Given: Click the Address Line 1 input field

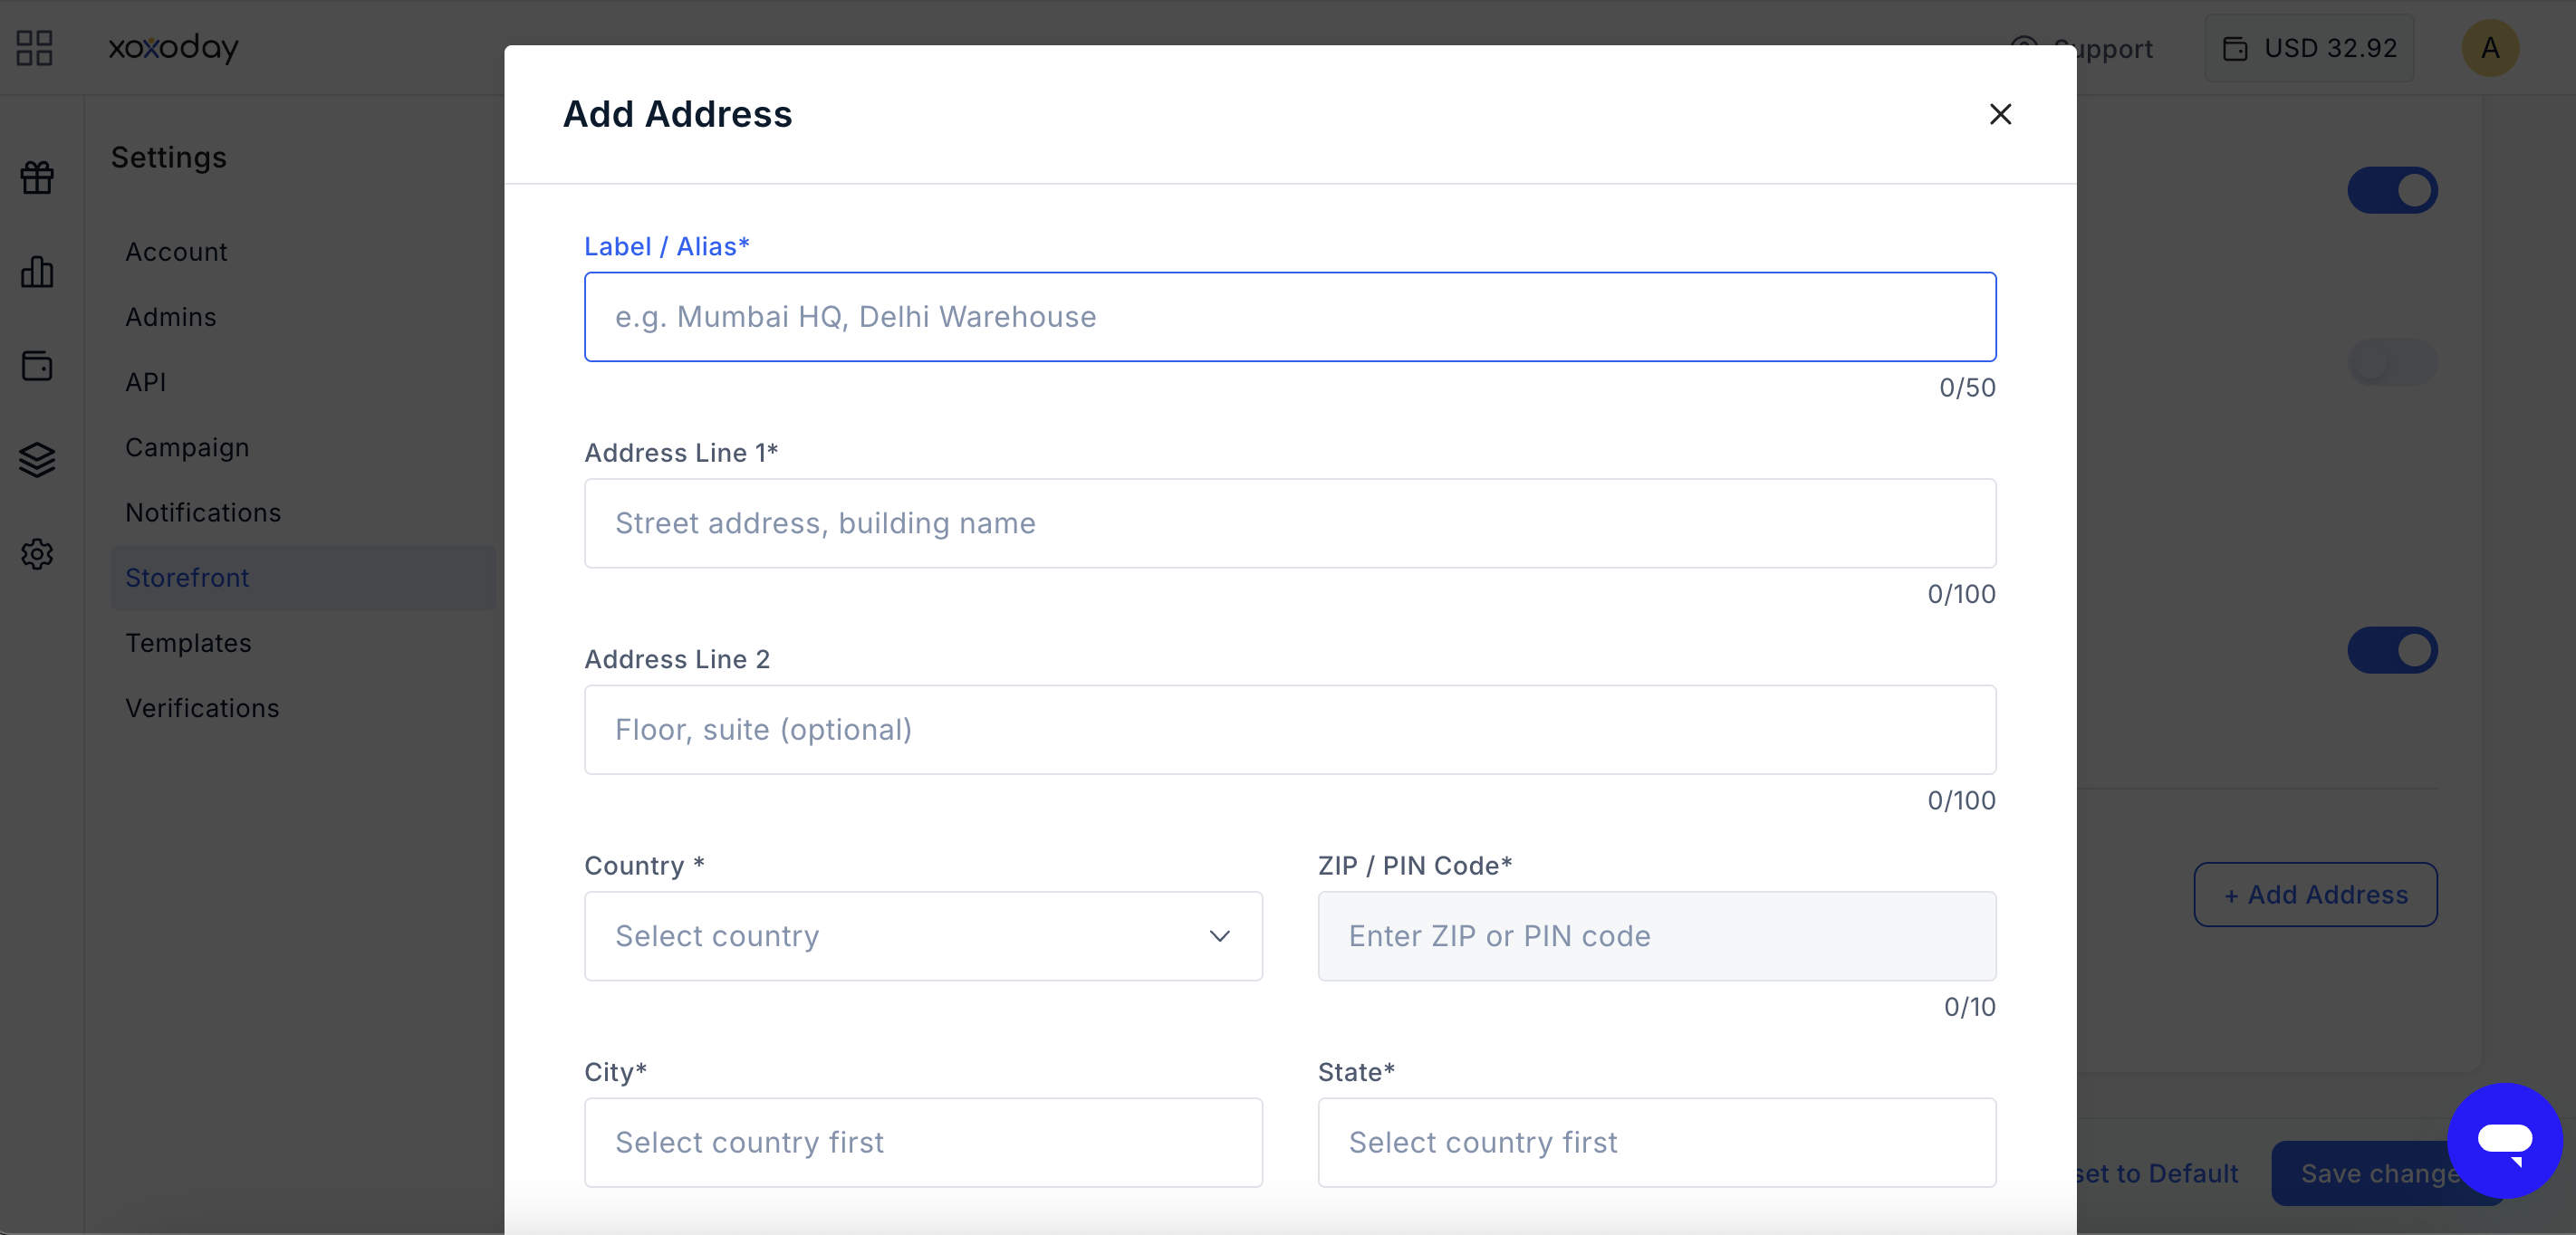Looking at the screenshot, I should 1290,524.
